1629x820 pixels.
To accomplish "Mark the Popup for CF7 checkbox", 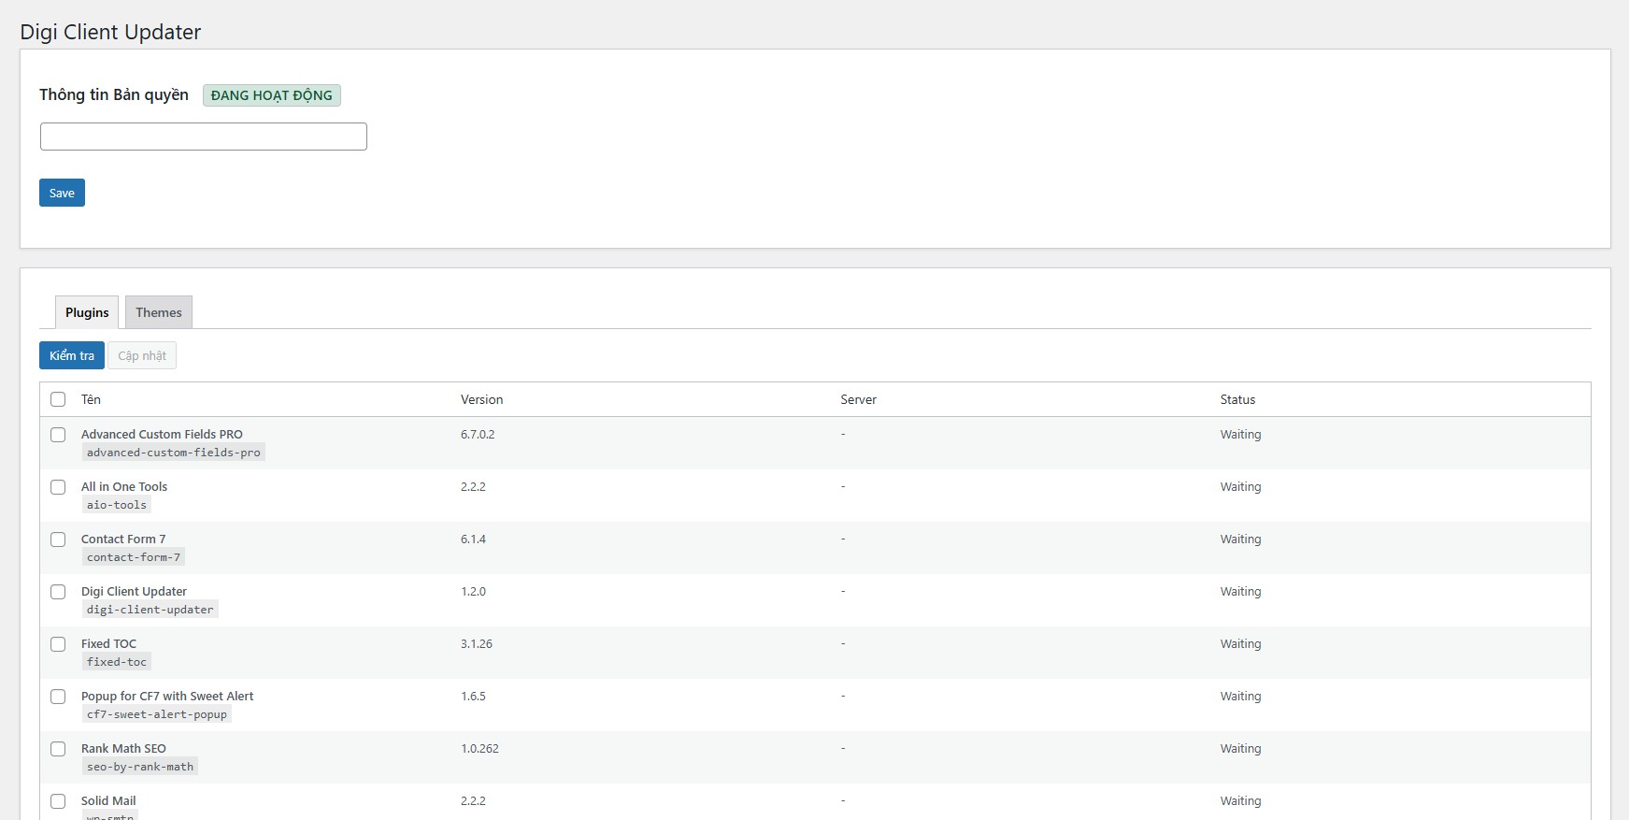I will (58, 697).
